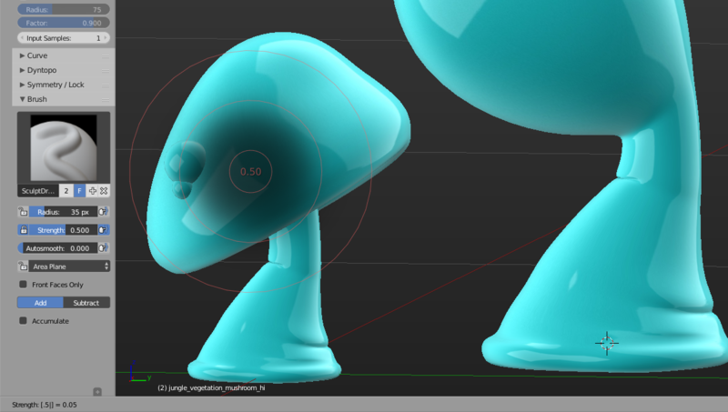The height and width of the screenshot is (412, 728).
Task: Unlink the SculptDraw brush with X icon
Action: coord(104,191)
